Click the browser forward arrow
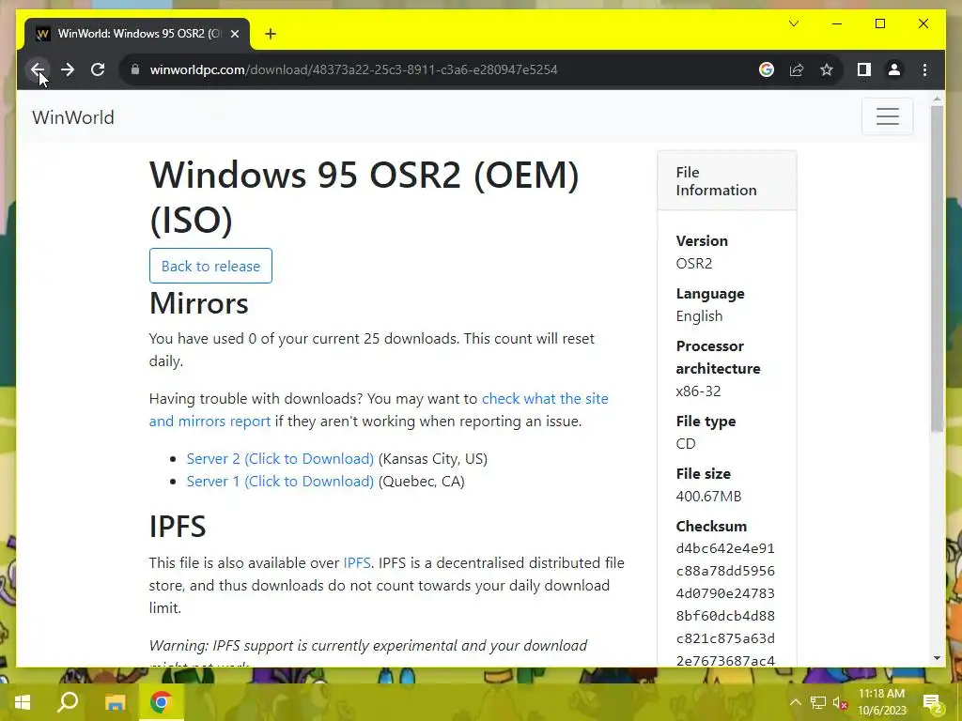The width and height of the screenshot is (962, 721). coord(68,69)
